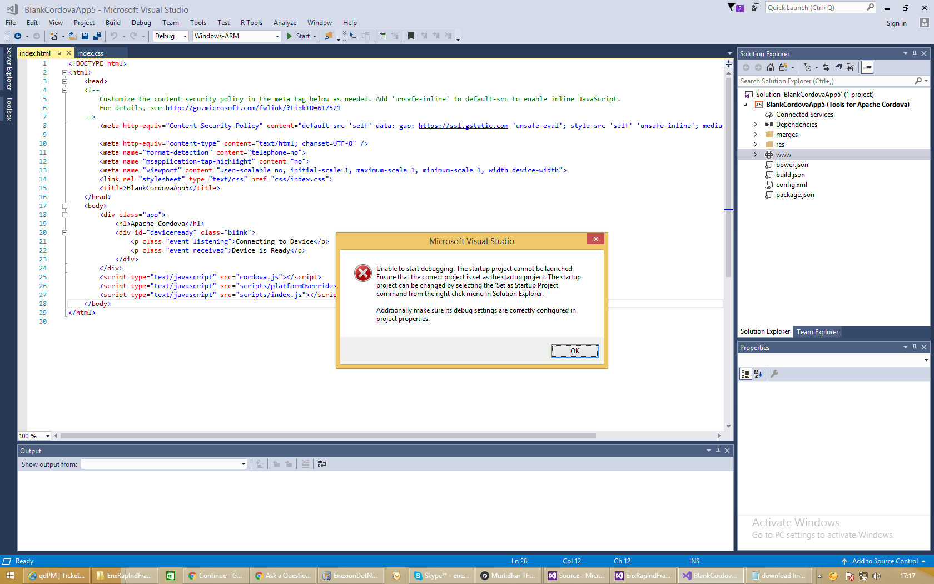Viewport: 934px width, 584px height.
Task: Click the Toggle Bookmark icon
Action: pyautogui.click(x=411, y=36)
